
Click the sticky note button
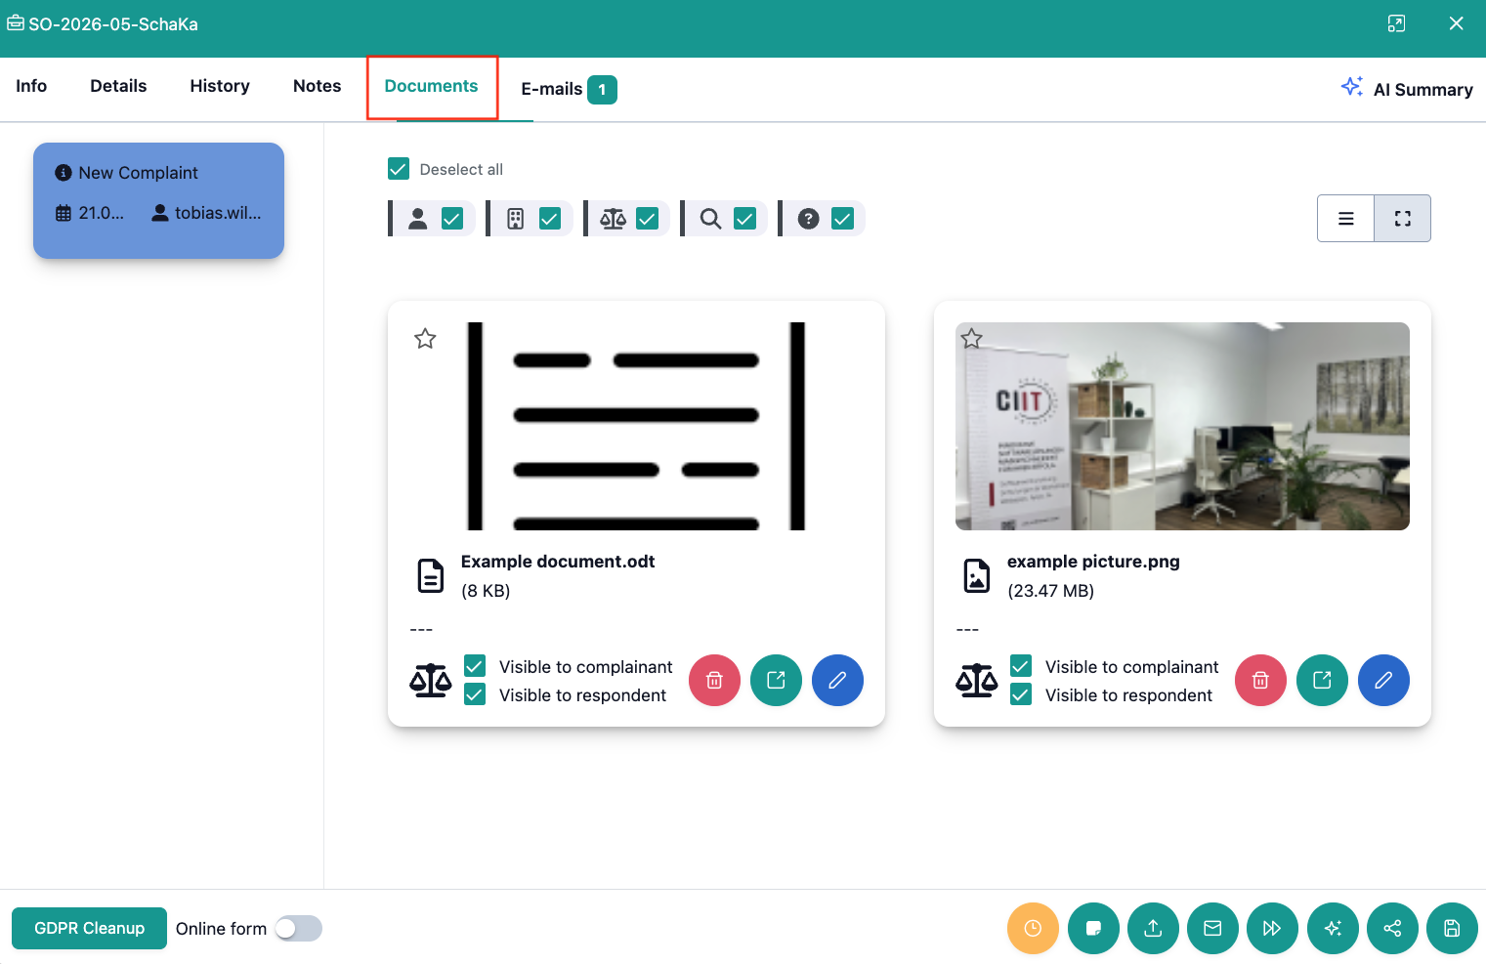[x=1093, y=928]
